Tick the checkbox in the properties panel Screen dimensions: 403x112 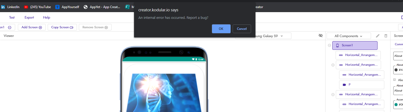[395, 80]
